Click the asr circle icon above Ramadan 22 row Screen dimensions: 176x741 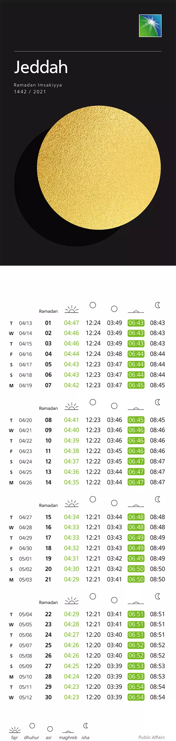click(114, 600)
